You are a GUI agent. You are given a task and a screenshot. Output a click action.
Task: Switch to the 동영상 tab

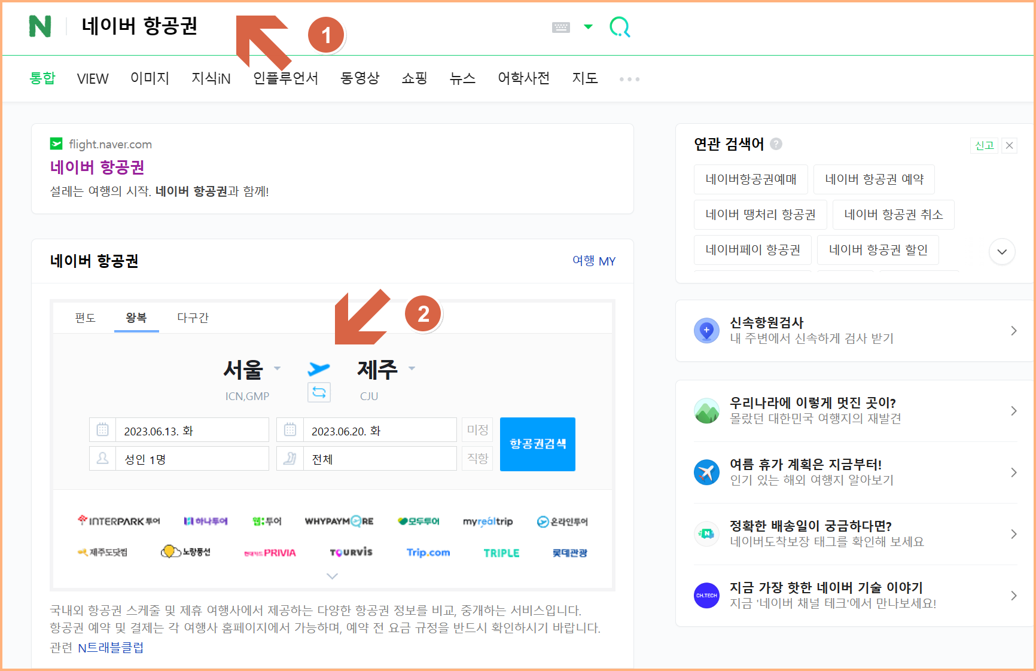360,78
